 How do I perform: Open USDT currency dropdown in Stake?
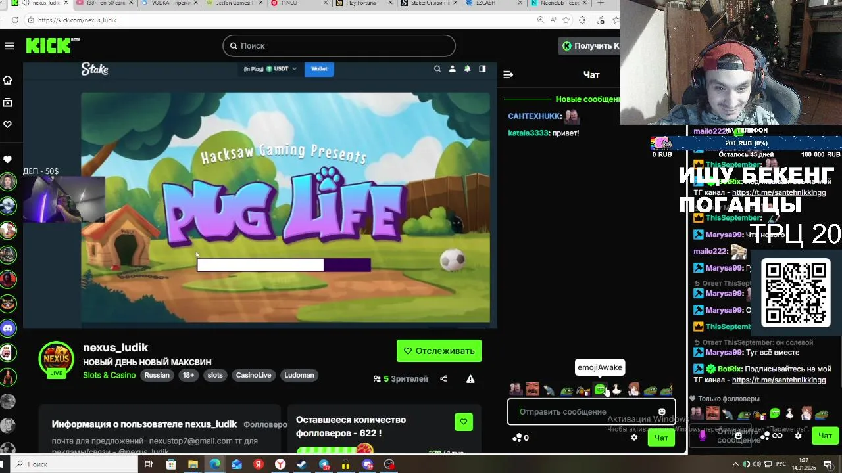(x=270, y=68)
